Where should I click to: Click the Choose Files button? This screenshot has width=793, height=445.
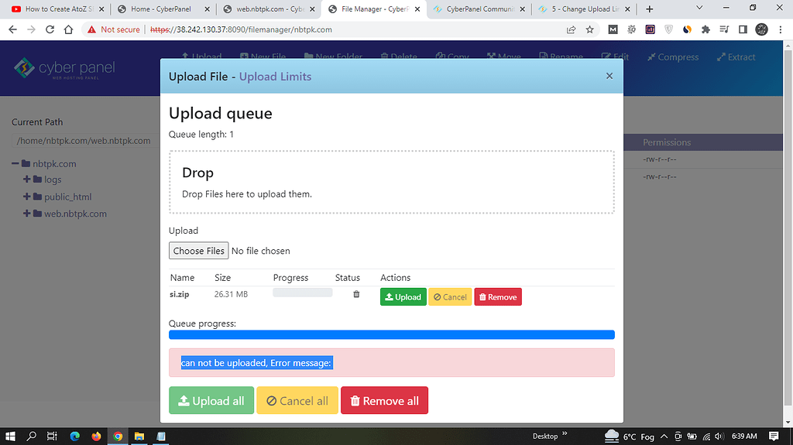pos(198,251)
